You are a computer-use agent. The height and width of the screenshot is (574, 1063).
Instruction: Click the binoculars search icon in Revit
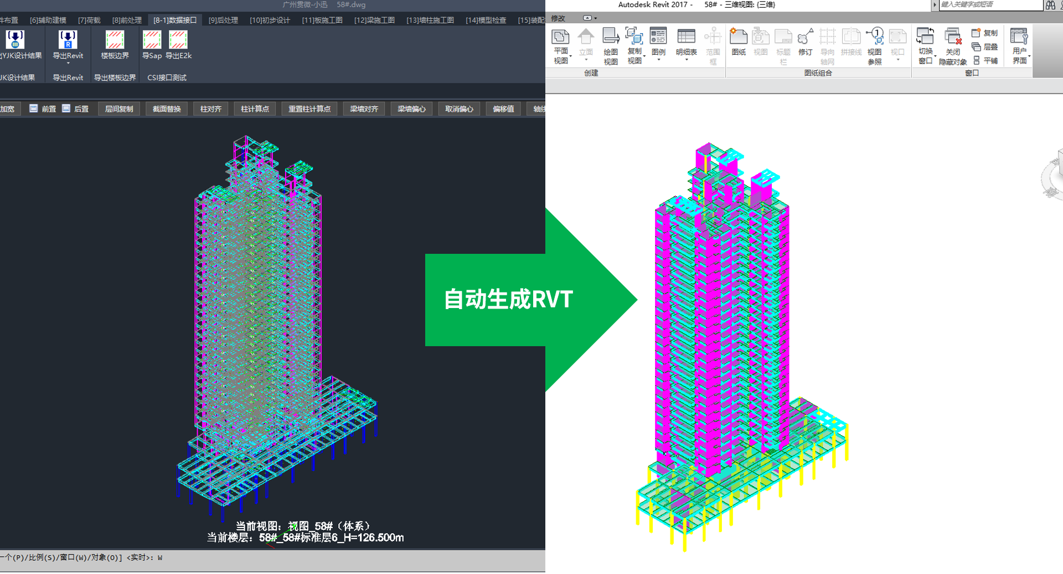click(1050, 5)
